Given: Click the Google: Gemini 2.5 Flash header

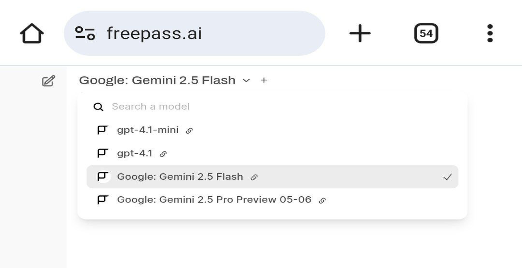Looking at the screenshot, I should 157,80.
